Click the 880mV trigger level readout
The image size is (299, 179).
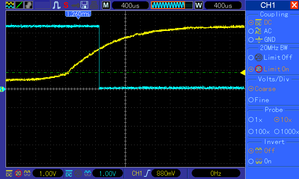(x=166, y=173)
